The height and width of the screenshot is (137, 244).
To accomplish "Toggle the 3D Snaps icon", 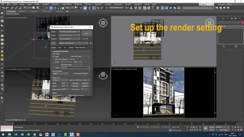I will 90,8.
